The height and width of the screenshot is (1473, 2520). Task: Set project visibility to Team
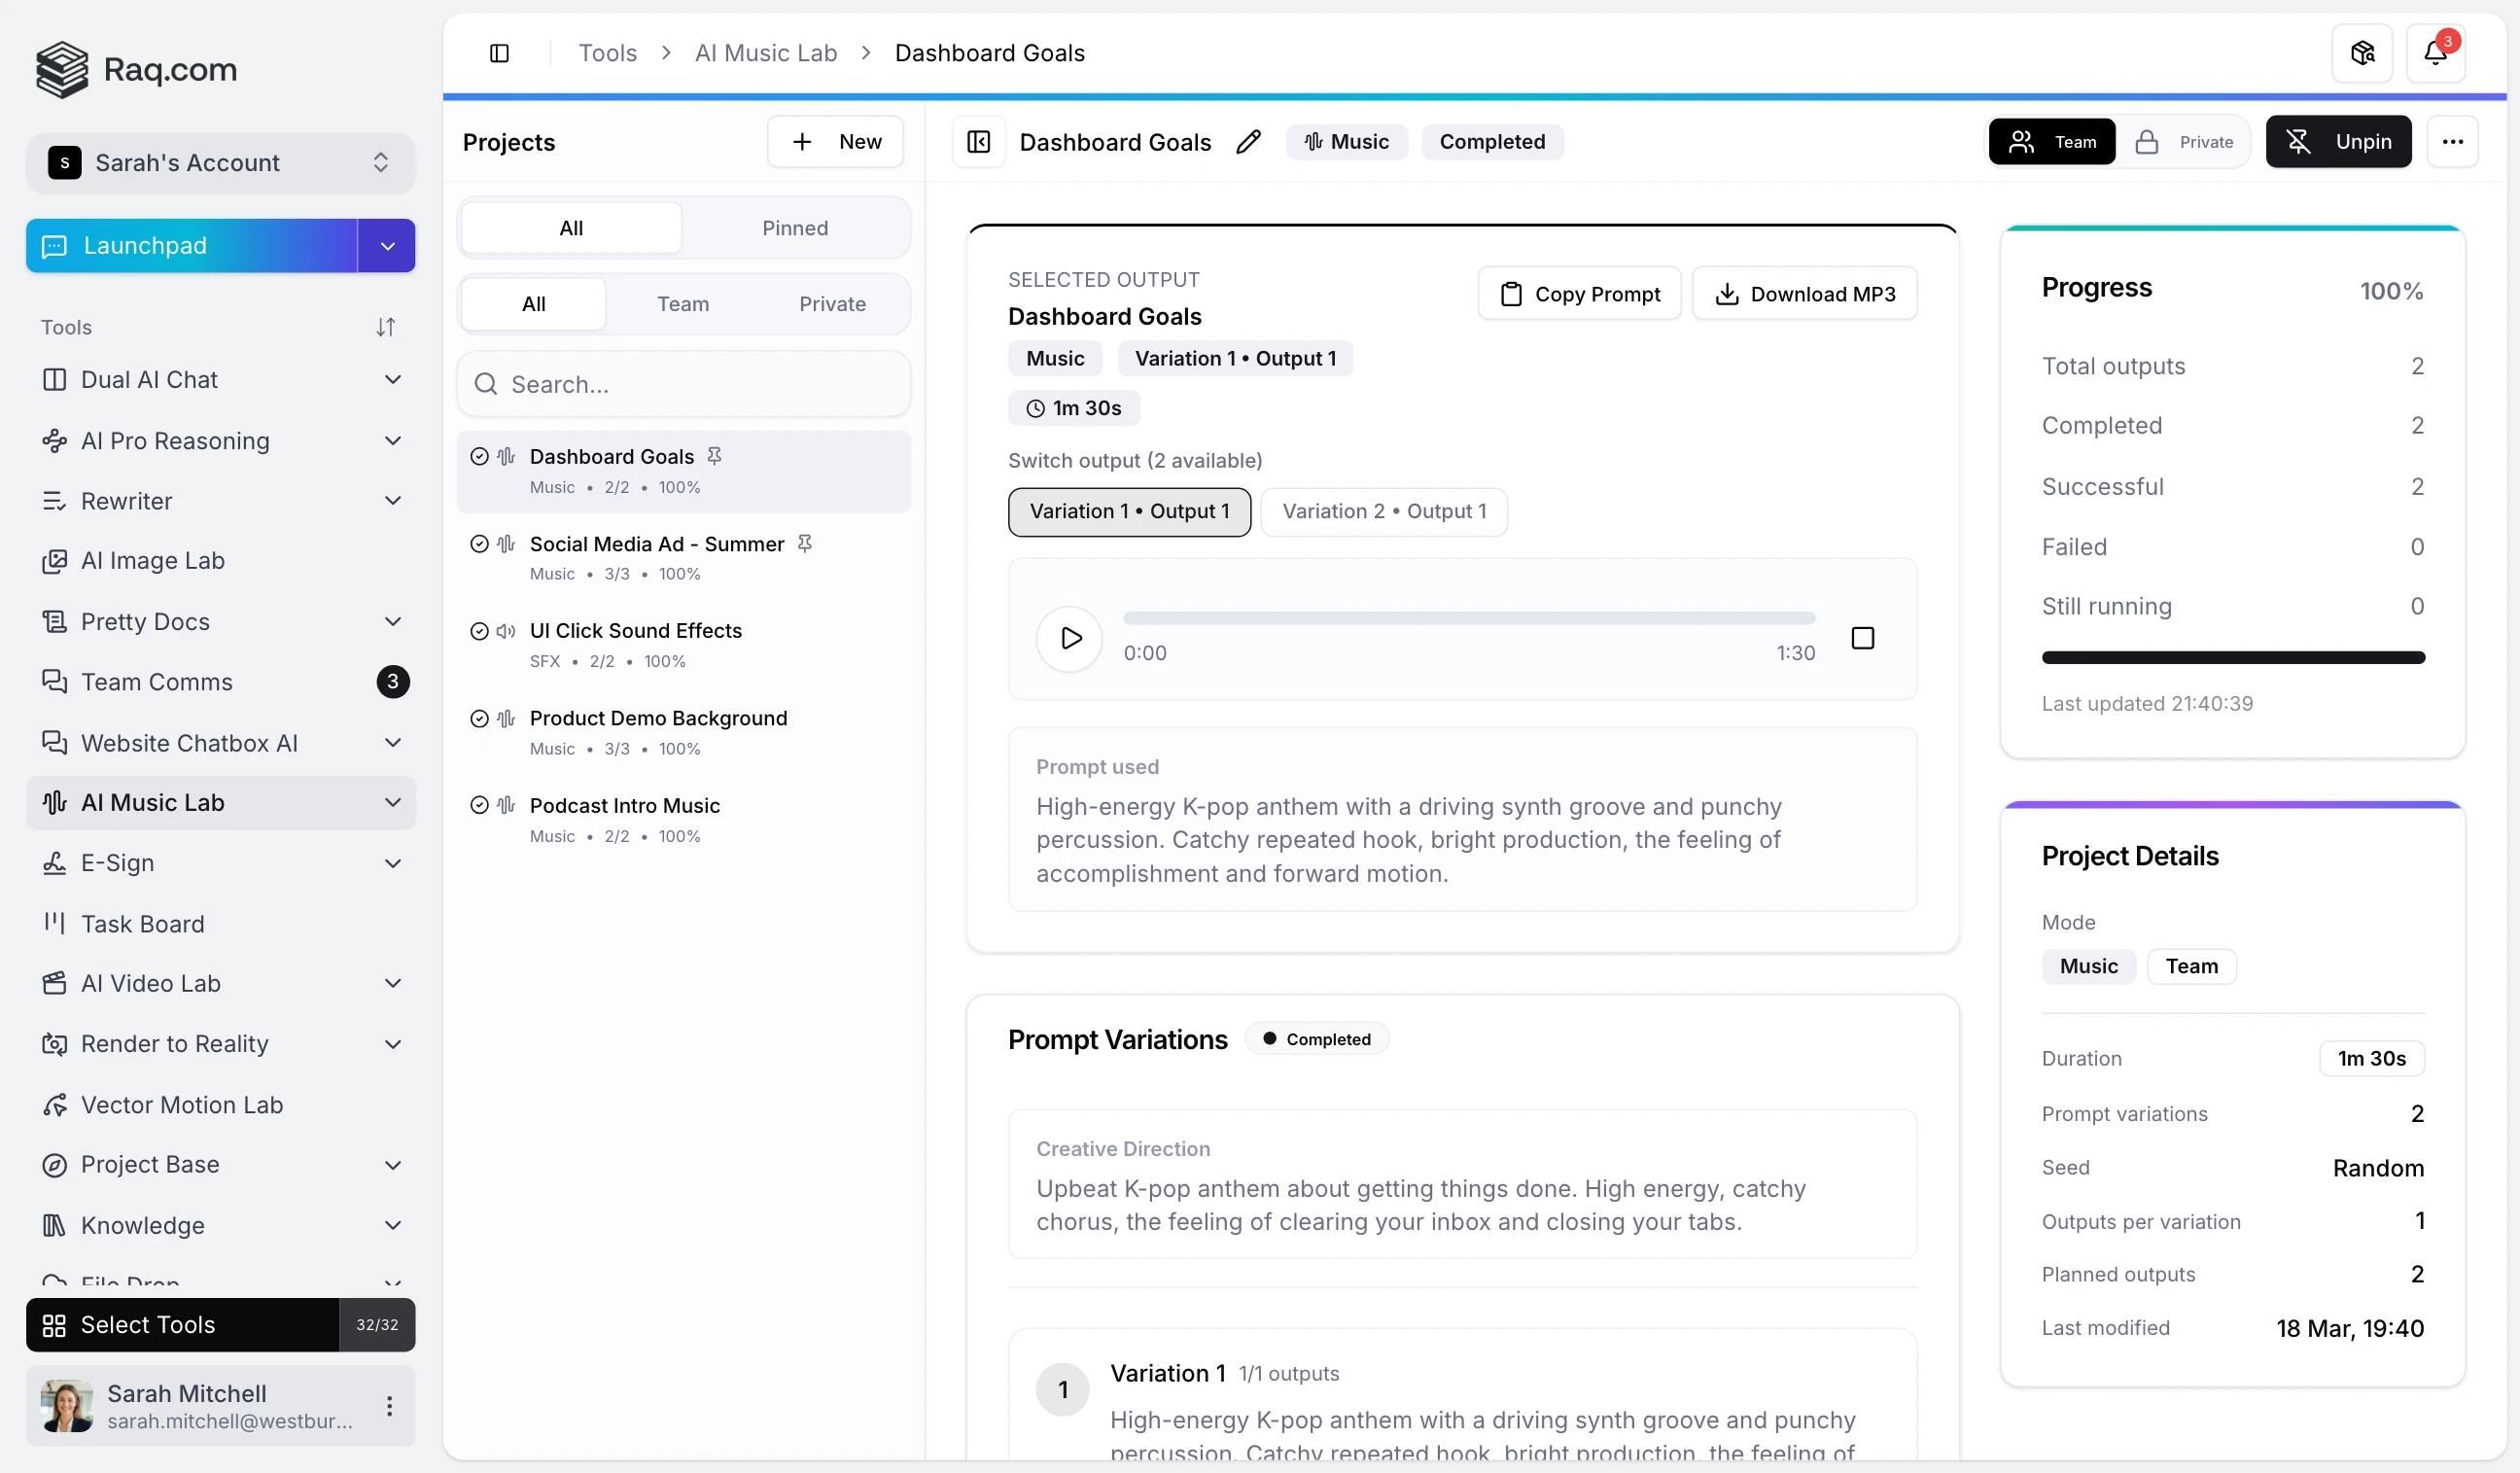[x=2052, y=142]
